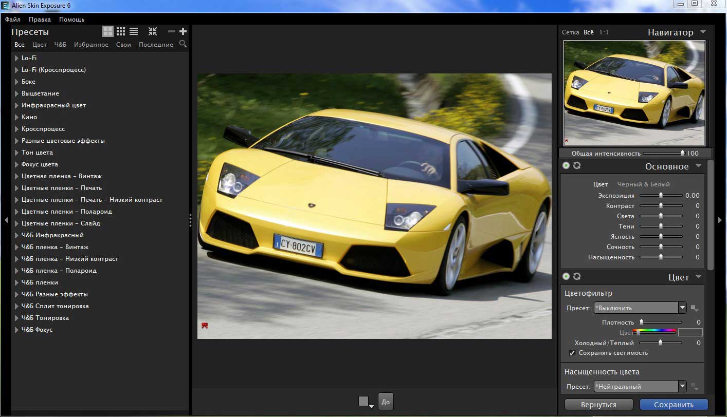Reset the Цвет panel settings

(x=577, y=276)
